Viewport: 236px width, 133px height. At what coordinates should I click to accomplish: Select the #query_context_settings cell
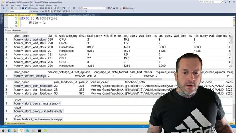pyautogui.click(x=30, y=76)
